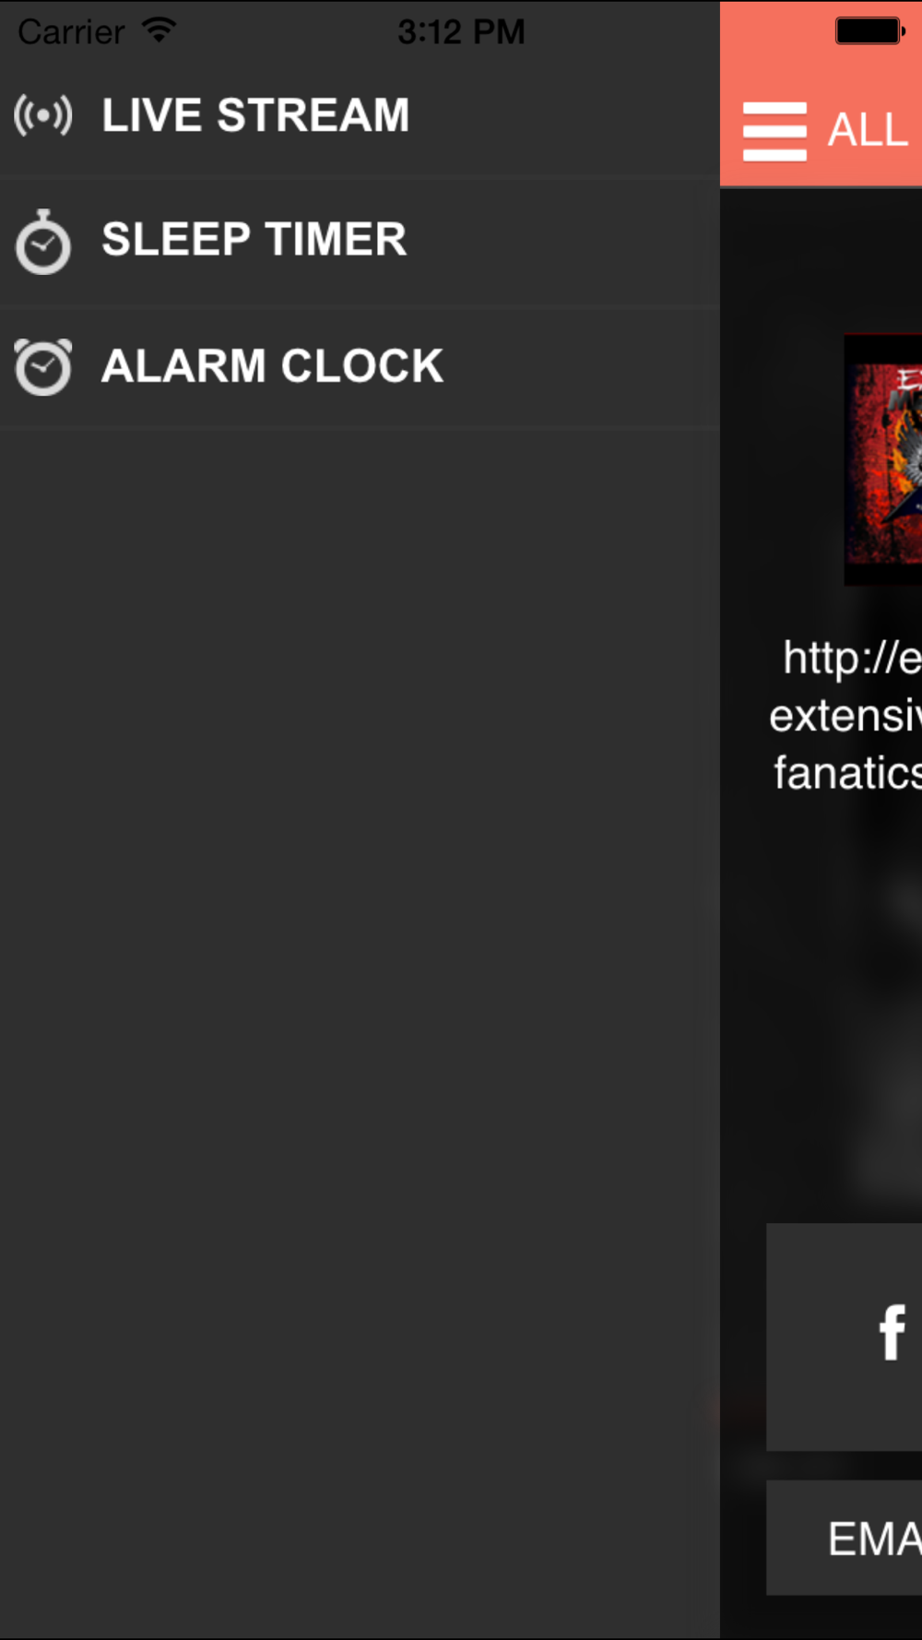Tap the Wi-Fi status icon

tap(159, 30)
